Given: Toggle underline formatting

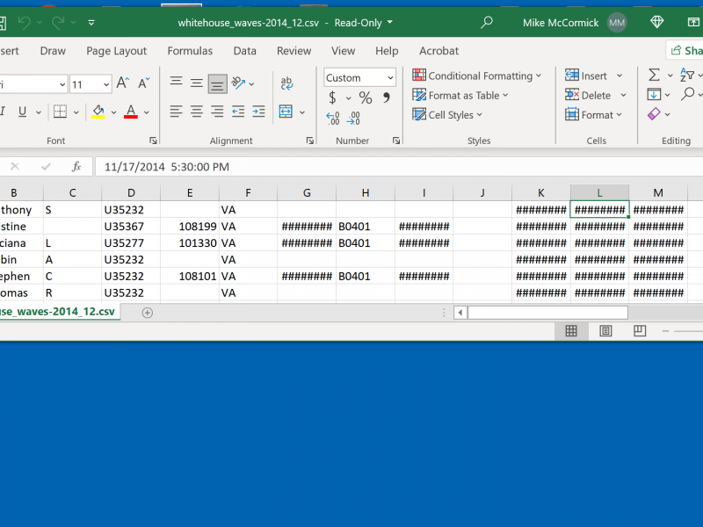Looking at the screenshot, I should tap(23, 112).
